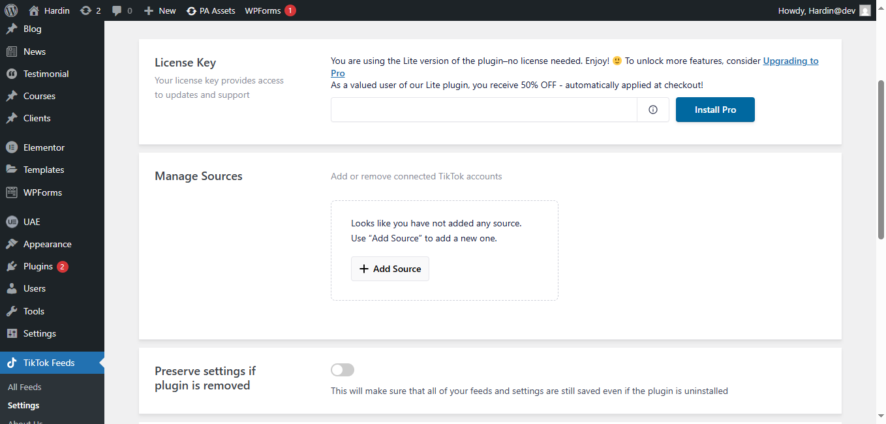Click the Testimonial quote icon
Image resolution: width=886 pixels, height=424 pixels.
(x=12, y=74)
